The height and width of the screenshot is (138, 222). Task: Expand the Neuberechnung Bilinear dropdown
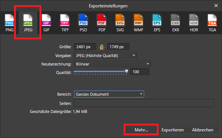pos(112,64)
